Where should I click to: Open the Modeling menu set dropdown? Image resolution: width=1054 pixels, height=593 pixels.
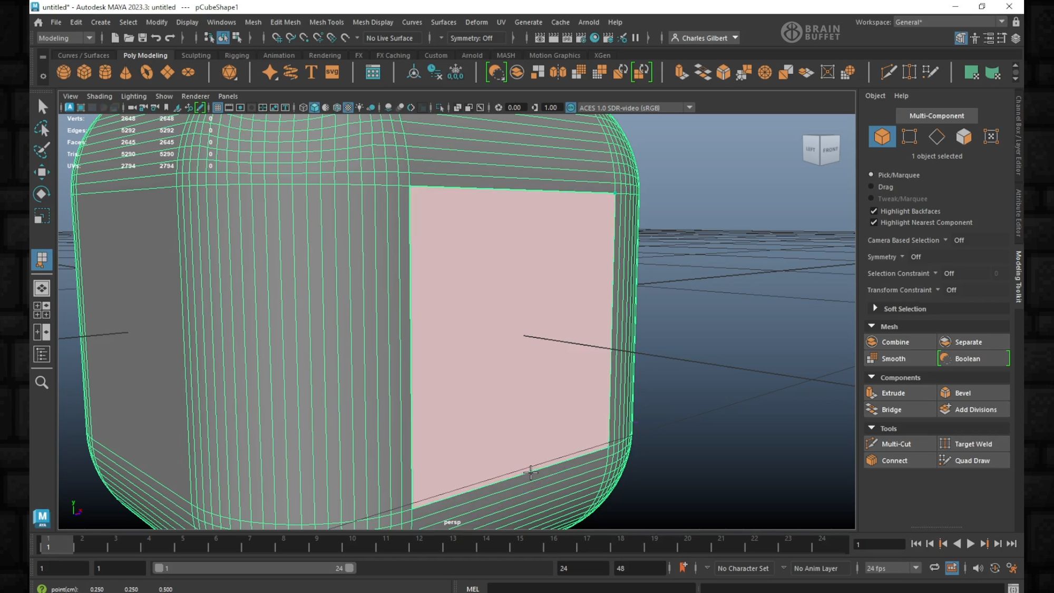(x=66, y=38)
